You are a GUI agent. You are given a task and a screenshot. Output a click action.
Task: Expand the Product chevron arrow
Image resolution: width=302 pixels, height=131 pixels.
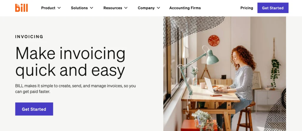59,8
